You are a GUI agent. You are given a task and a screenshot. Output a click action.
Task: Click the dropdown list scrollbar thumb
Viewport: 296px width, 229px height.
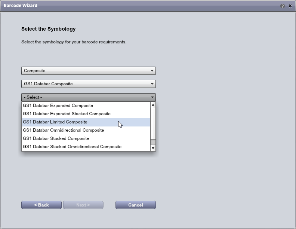(153, 142)
